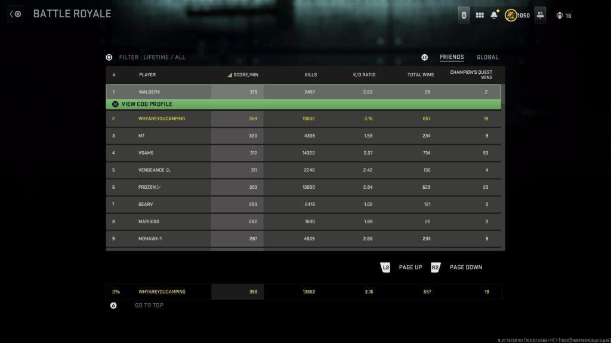
Task: Sort by the Kills column header
Action: pos(310,74)
